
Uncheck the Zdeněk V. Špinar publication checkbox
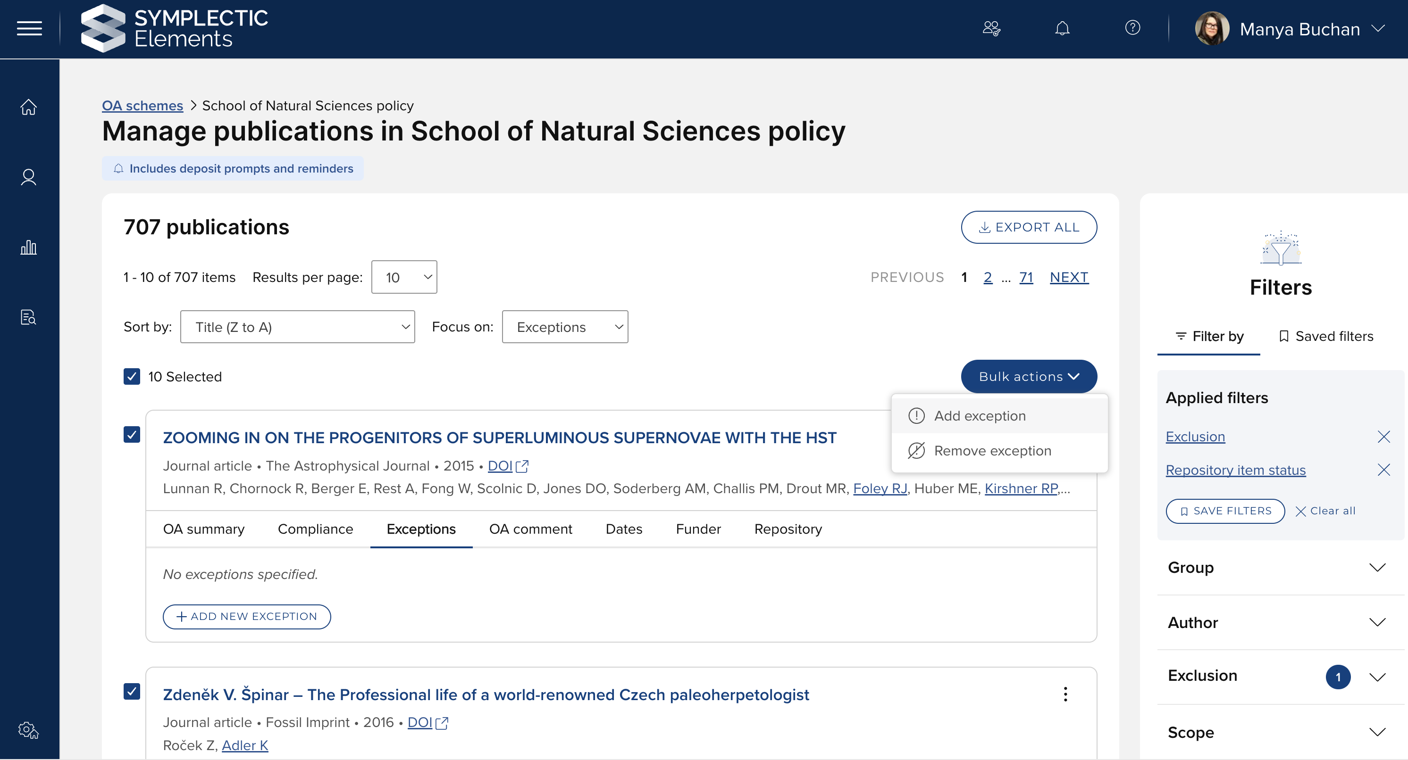tap(132, 691)
